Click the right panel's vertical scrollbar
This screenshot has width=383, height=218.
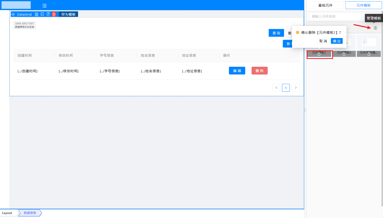[x=382, y=108]
